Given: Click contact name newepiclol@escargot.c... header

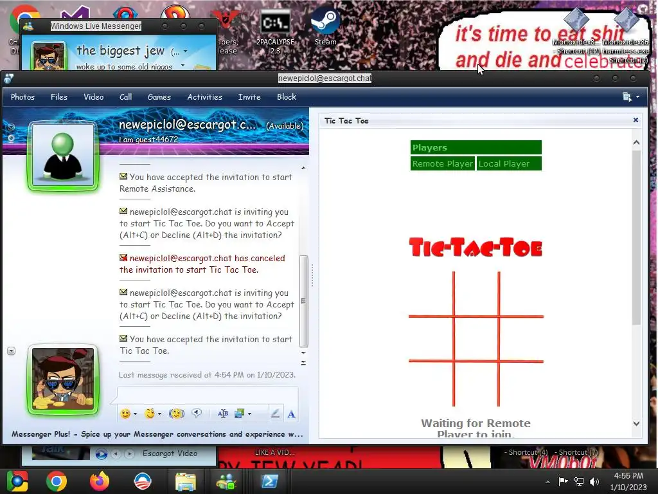Looking at the screenshot, I should point(187,125).
